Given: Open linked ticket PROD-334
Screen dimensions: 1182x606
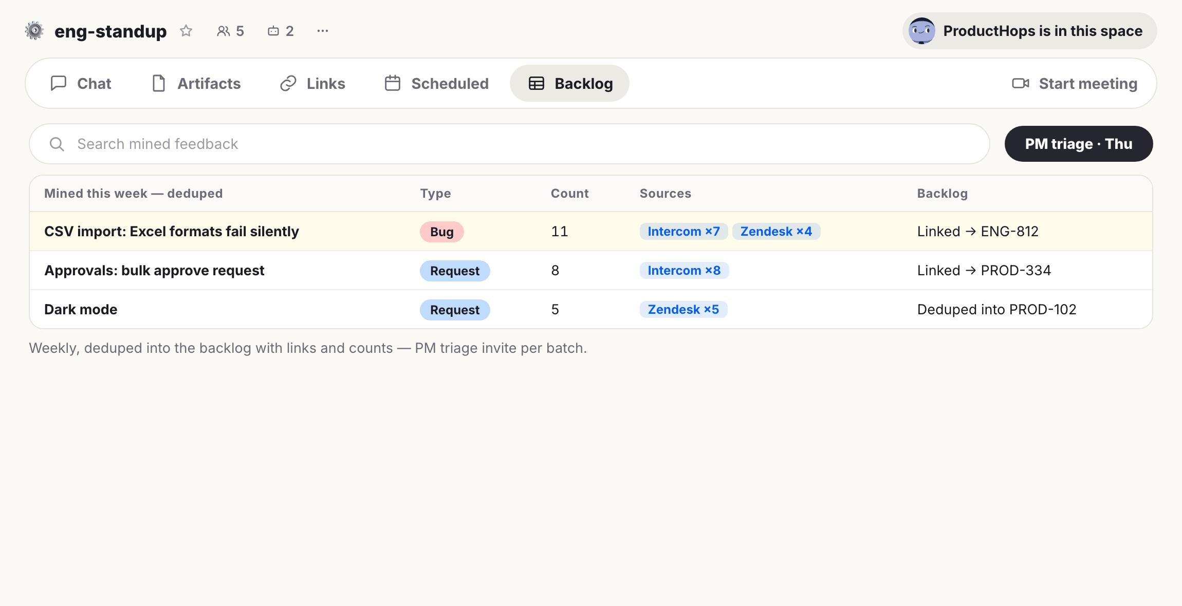Looking at the screenshot, I should (984, 270).
